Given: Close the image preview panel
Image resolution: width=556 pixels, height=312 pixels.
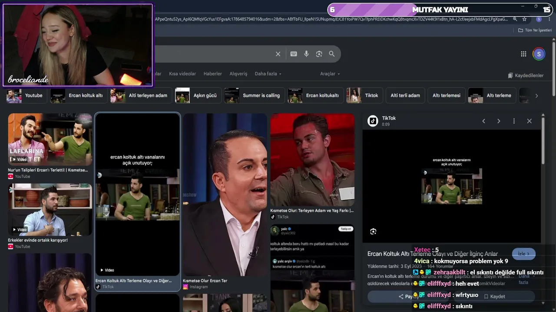Looking at the screenshot, I should pos(529,121).
